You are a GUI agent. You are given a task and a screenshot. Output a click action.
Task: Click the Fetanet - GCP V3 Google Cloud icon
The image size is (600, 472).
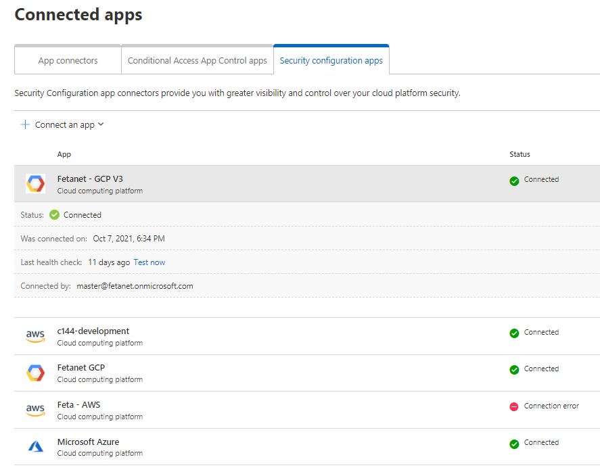(x=35, y=184)
